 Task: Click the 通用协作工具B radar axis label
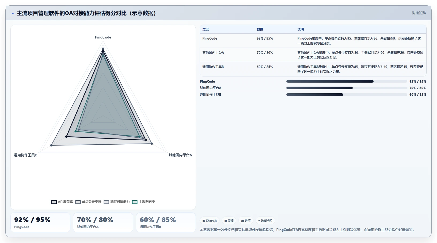click(26, 155)
